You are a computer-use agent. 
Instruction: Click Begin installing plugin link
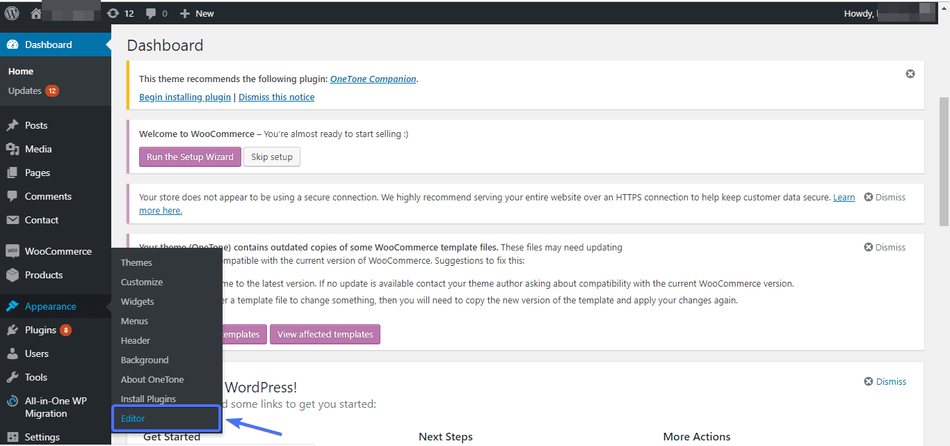(x=185, y=97)
